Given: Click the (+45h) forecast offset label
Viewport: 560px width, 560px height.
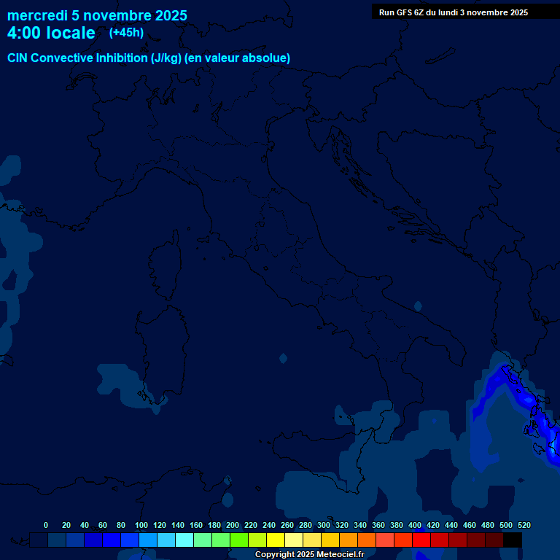Looking at the screenshot, I should 126,33.
